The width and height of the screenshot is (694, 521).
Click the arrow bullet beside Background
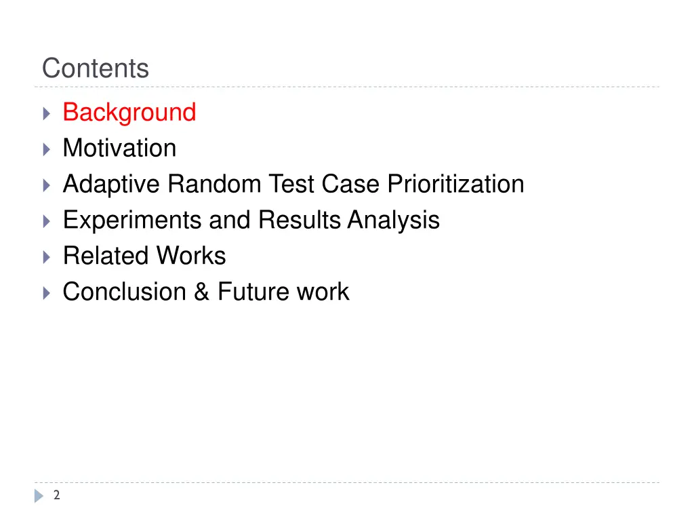click(x=47, y=113)
